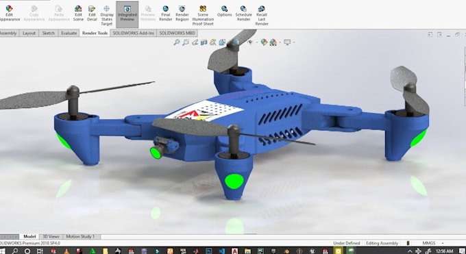
Task: Click the taskbar clock showing 12:56 AM
Action: coord(445,251)
